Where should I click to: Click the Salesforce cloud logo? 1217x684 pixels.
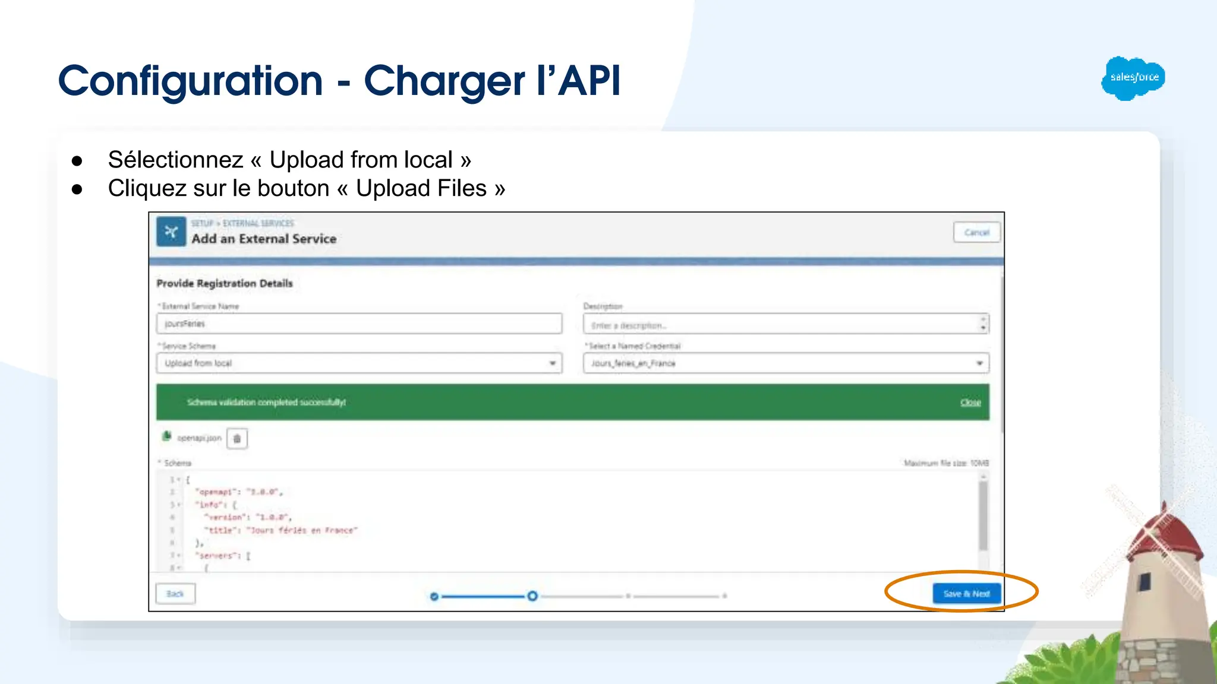coord(1133,78)
